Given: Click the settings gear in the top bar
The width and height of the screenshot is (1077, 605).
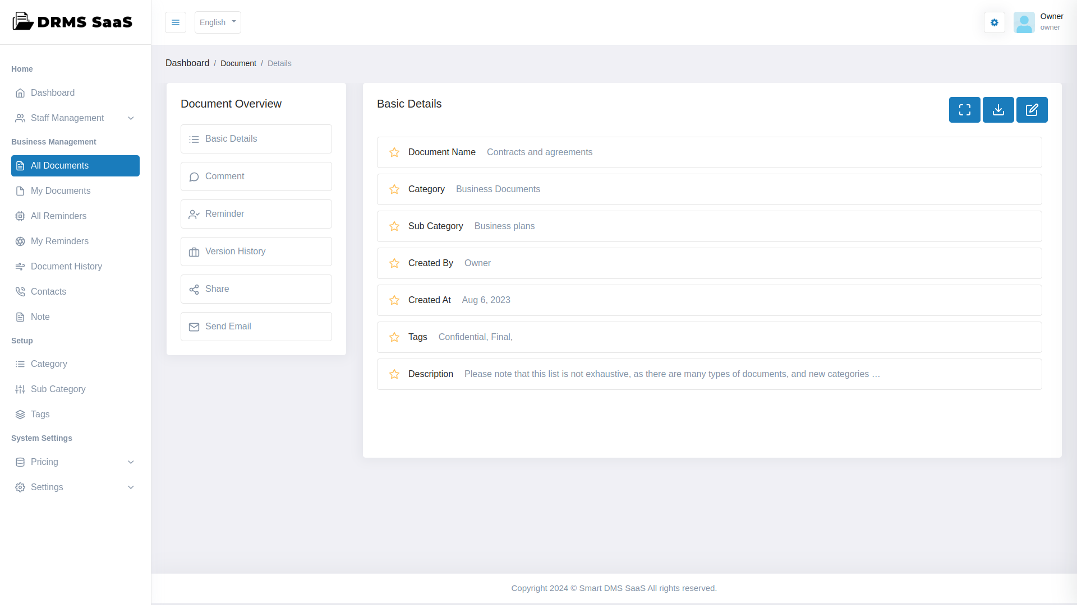Looking at the screenshot, I should tap(994, 22).
